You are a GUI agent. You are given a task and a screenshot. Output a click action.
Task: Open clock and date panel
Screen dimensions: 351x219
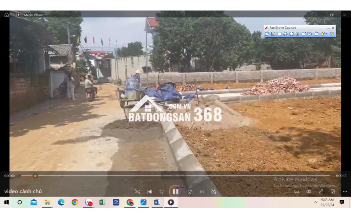327,202
